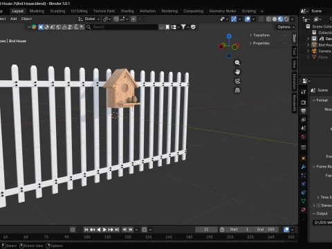Click the End frame field 250
Image resolution: width=332 pixels, height=249 pixels.
pyautogui.click(x=266, y=230)
